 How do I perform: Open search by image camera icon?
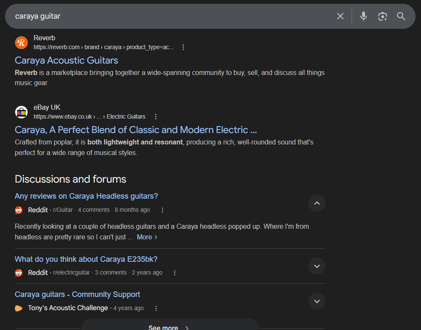coord(382,17)
